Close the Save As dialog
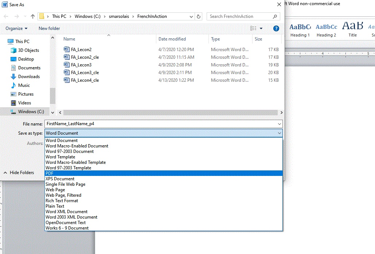Screen dimensions: 375x254 coord(279,4)
